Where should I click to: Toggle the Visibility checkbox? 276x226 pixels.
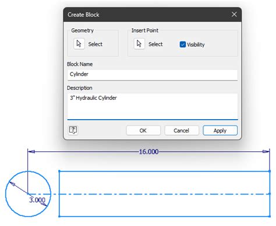pyautogui.click(x=183, y=44)
